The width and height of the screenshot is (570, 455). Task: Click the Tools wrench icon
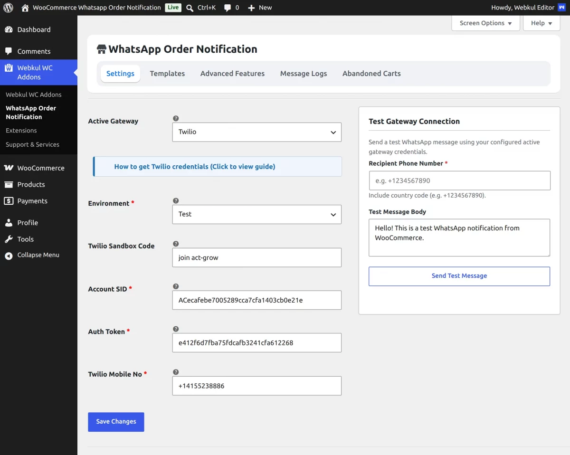(9, 239)
